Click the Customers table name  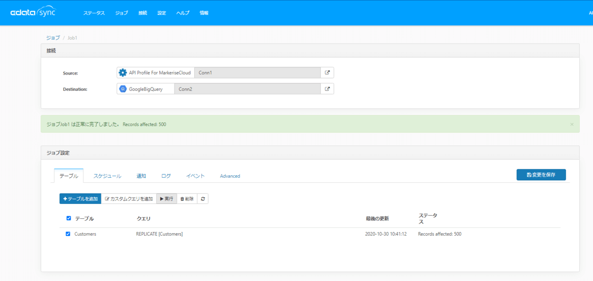(x=85, y=234)
